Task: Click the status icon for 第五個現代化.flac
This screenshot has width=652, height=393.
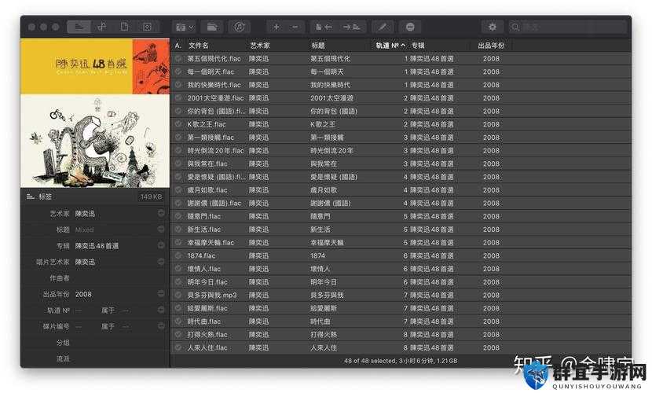Action: (178, 59)
